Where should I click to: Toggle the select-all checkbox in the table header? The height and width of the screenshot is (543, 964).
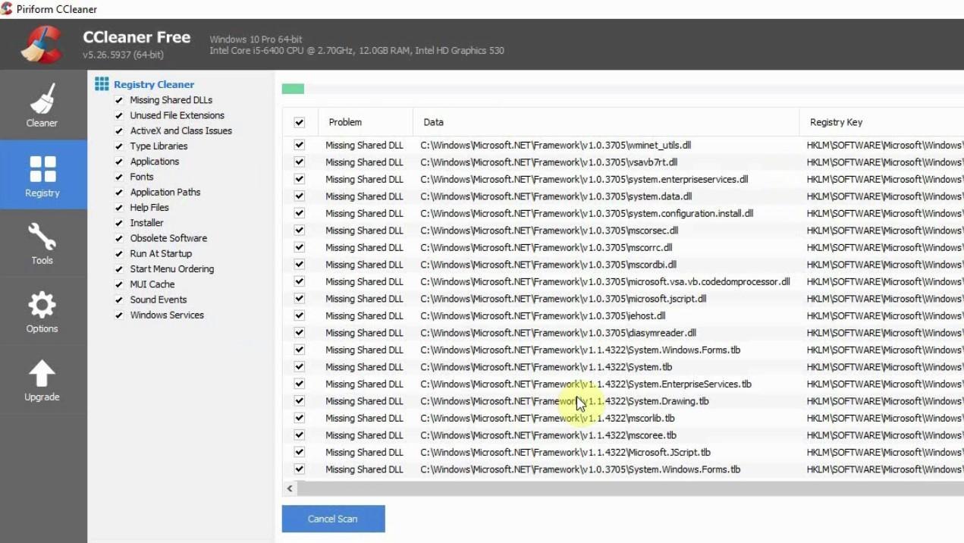(x=299, y=122)
